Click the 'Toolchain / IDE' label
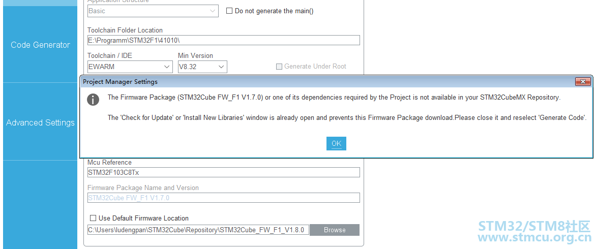This screenshot has height=249, width=596. point(110,56)
